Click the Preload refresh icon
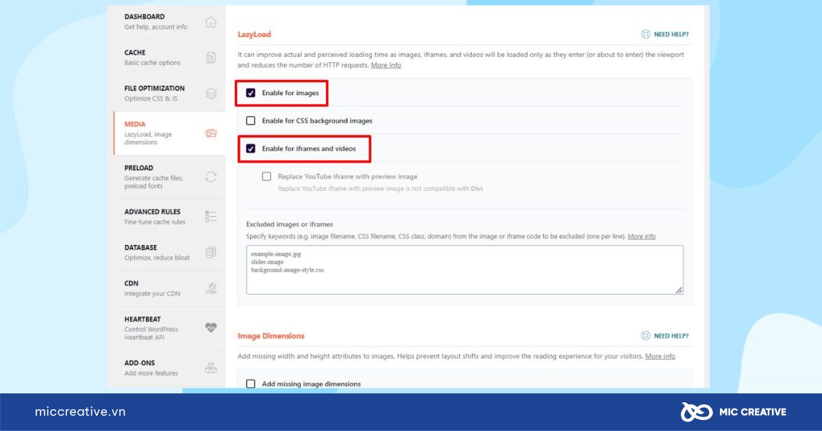 [x=211, y=177]
